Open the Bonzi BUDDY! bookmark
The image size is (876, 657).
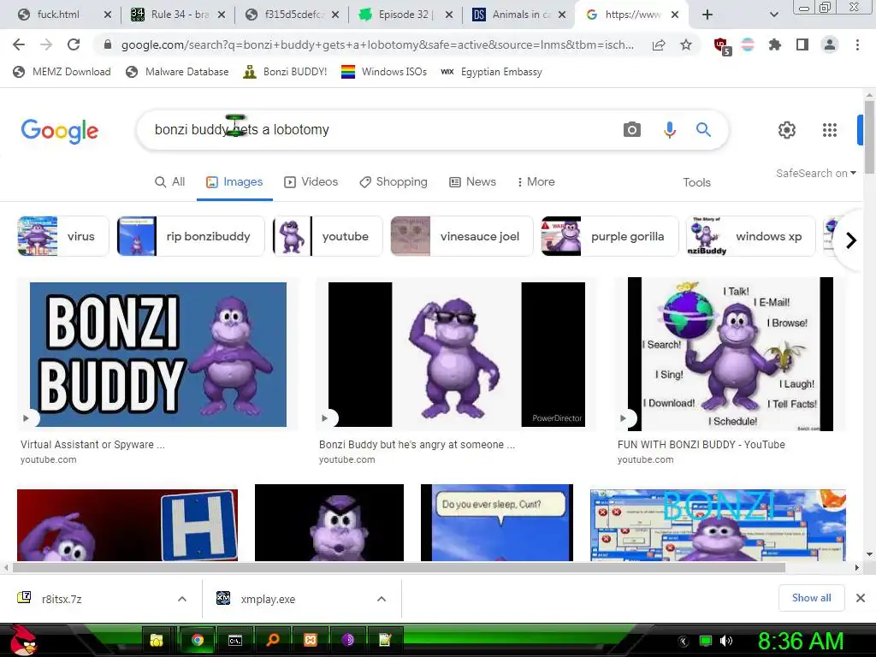click(285, 72)
